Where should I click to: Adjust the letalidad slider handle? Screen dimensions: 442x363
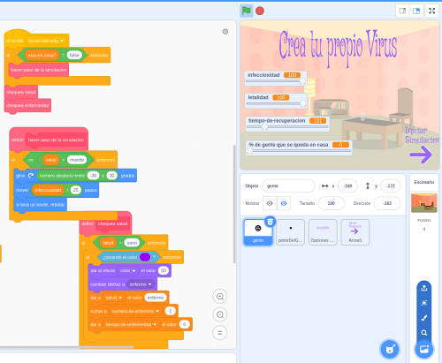click(x=302, y=103)
